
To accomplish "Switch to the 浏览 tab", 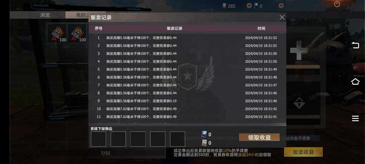I will click(45, 15).
